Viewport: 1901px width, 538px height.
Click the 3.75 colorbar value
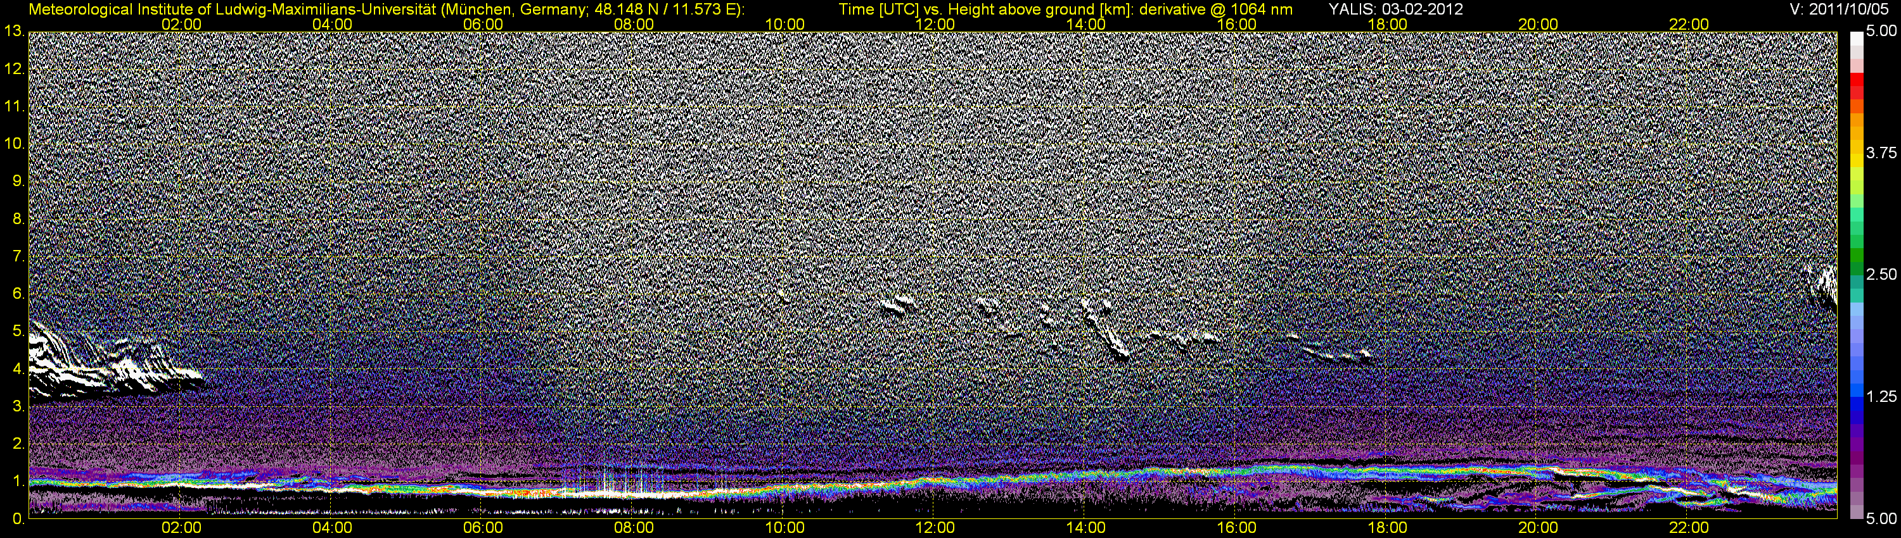click(x=1881, y=153)
